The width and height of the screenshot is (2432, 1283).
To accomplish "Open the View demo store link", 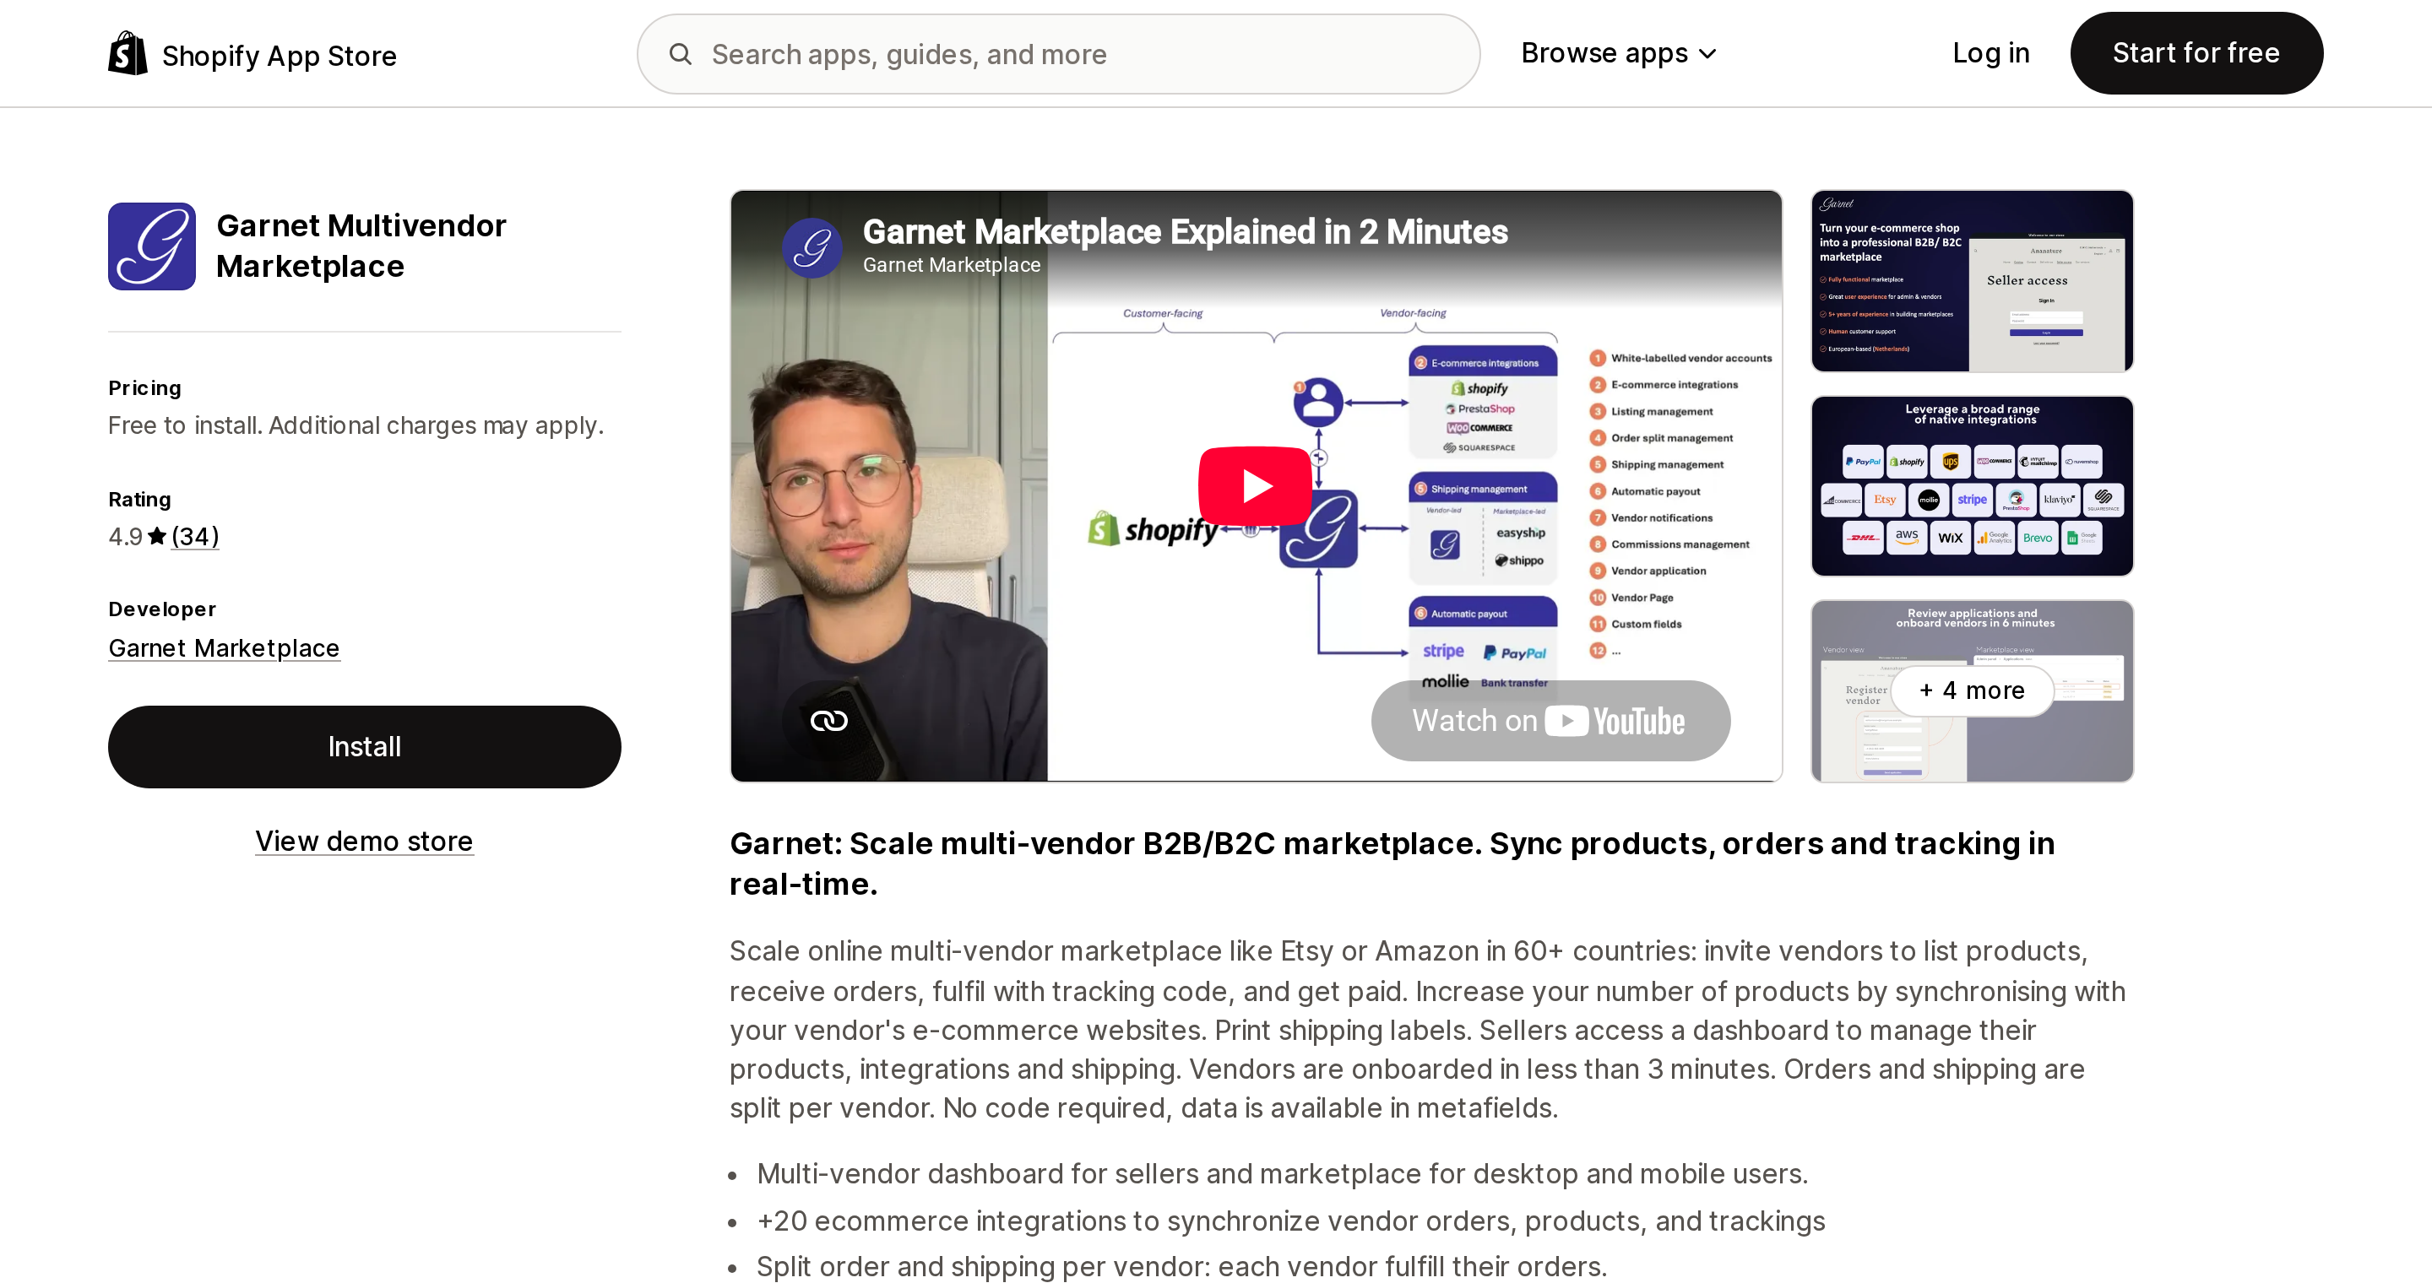I will pyautogui.click(x=365, y=841).
